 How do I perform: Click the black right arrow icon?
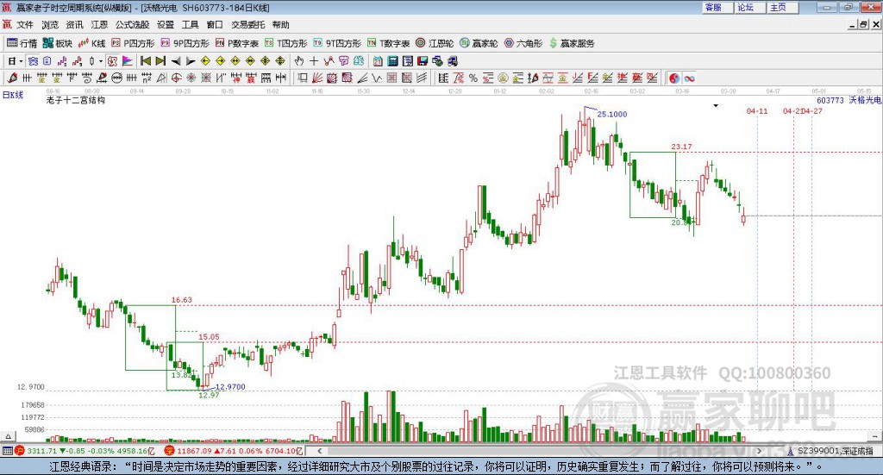click(x=191, y=61)
